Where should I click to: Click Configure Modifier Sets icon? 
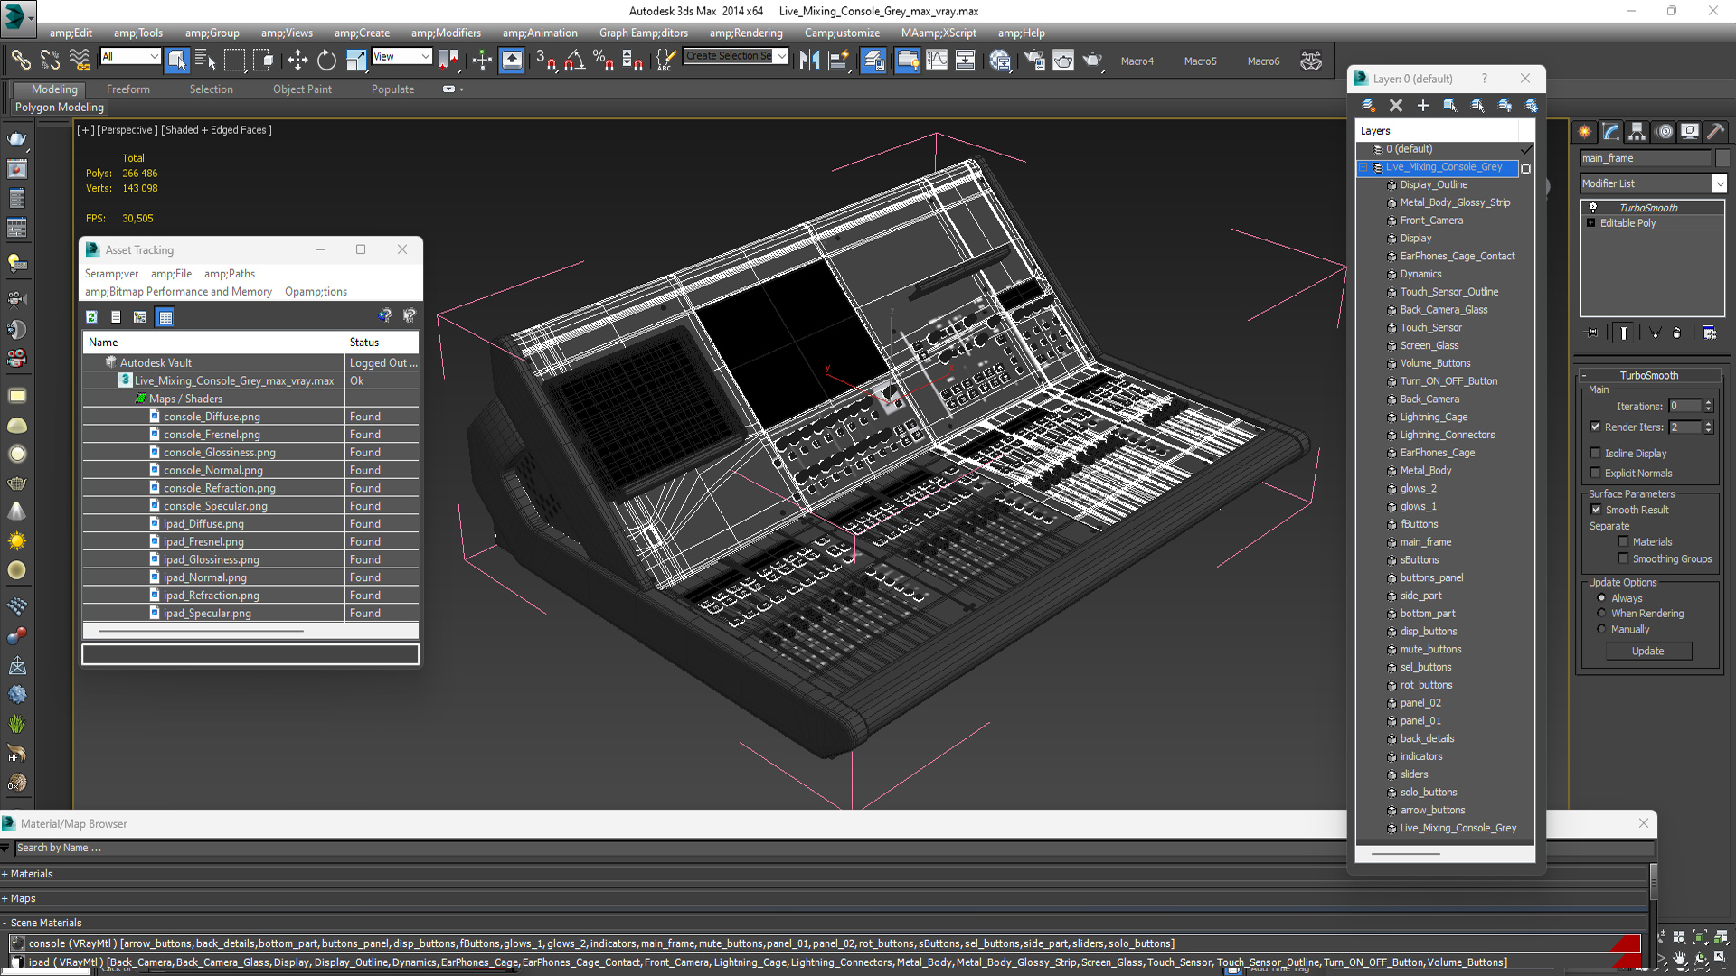click(1709, 333)
